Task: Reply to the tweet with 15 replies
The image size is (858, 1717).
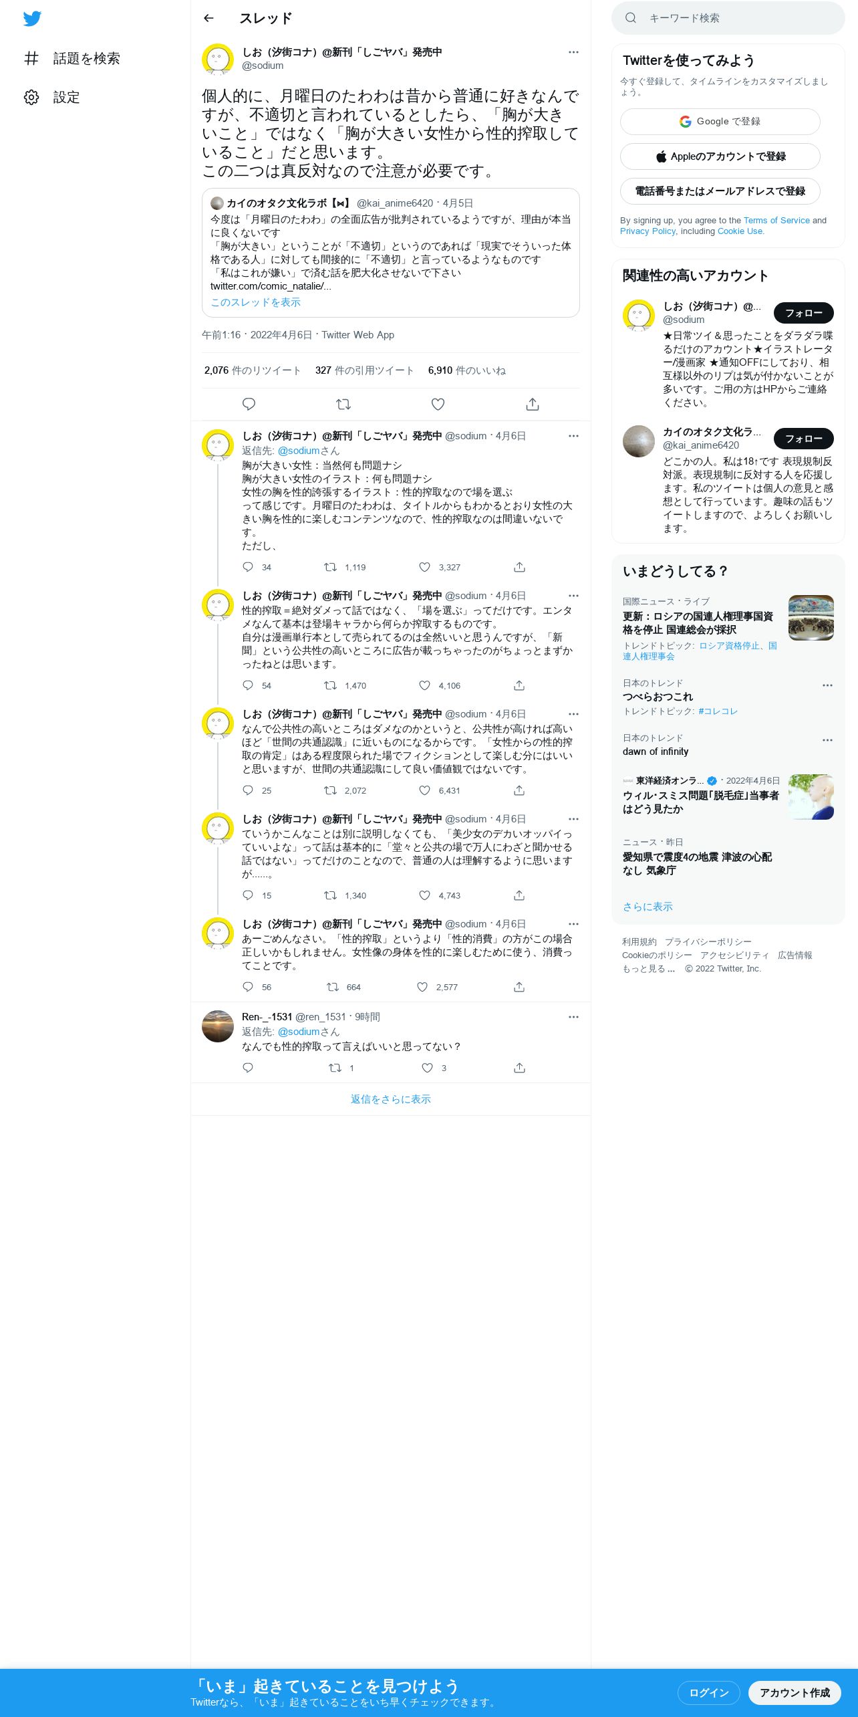Action: 248,895
